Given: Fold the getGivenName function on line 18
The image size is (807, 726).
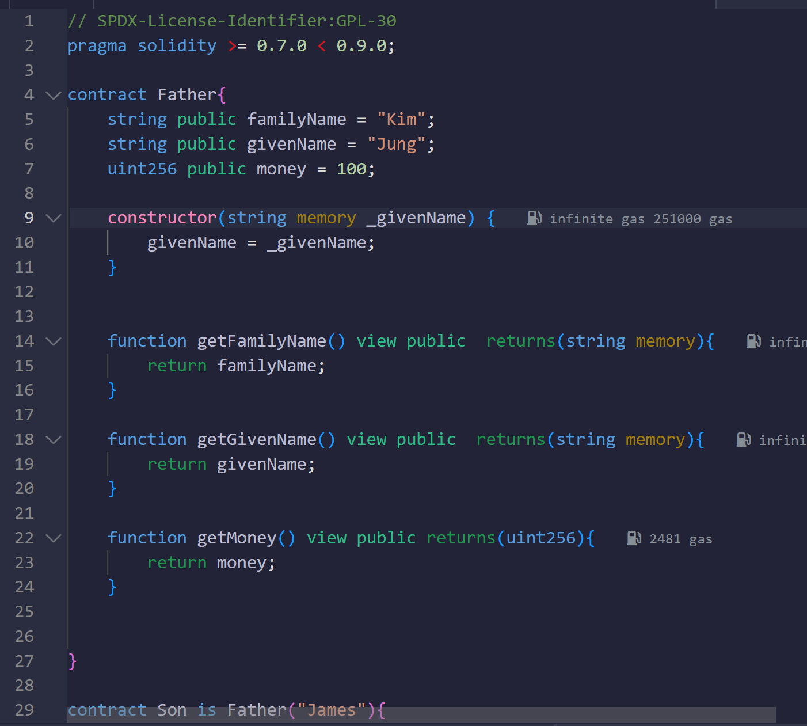Looking at the screenshot, I should (53, 440).
